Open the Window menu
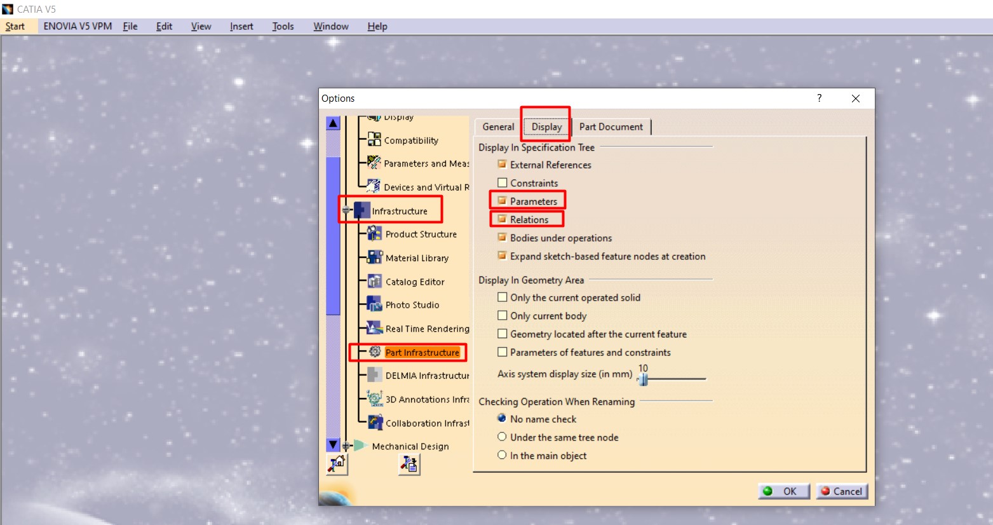993x525 pixels. pos(331,26)
